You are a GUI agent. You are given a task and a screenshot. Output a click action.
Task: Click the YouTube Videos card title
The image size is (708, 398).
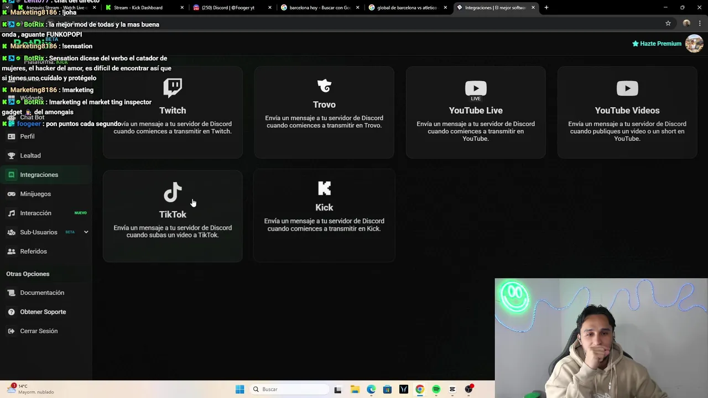point(627,111)
